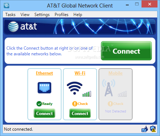Click Connect under Ethernet
160x136 pixels.
pos(44,113)
